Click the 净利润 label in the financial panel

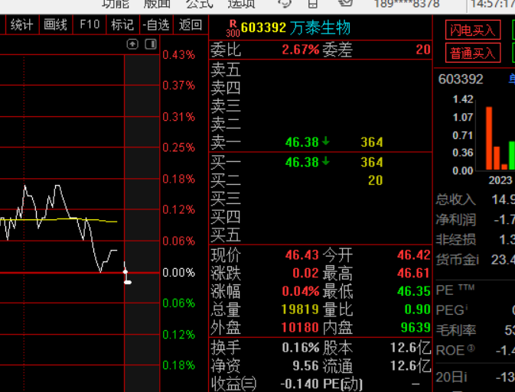point(456,220)
